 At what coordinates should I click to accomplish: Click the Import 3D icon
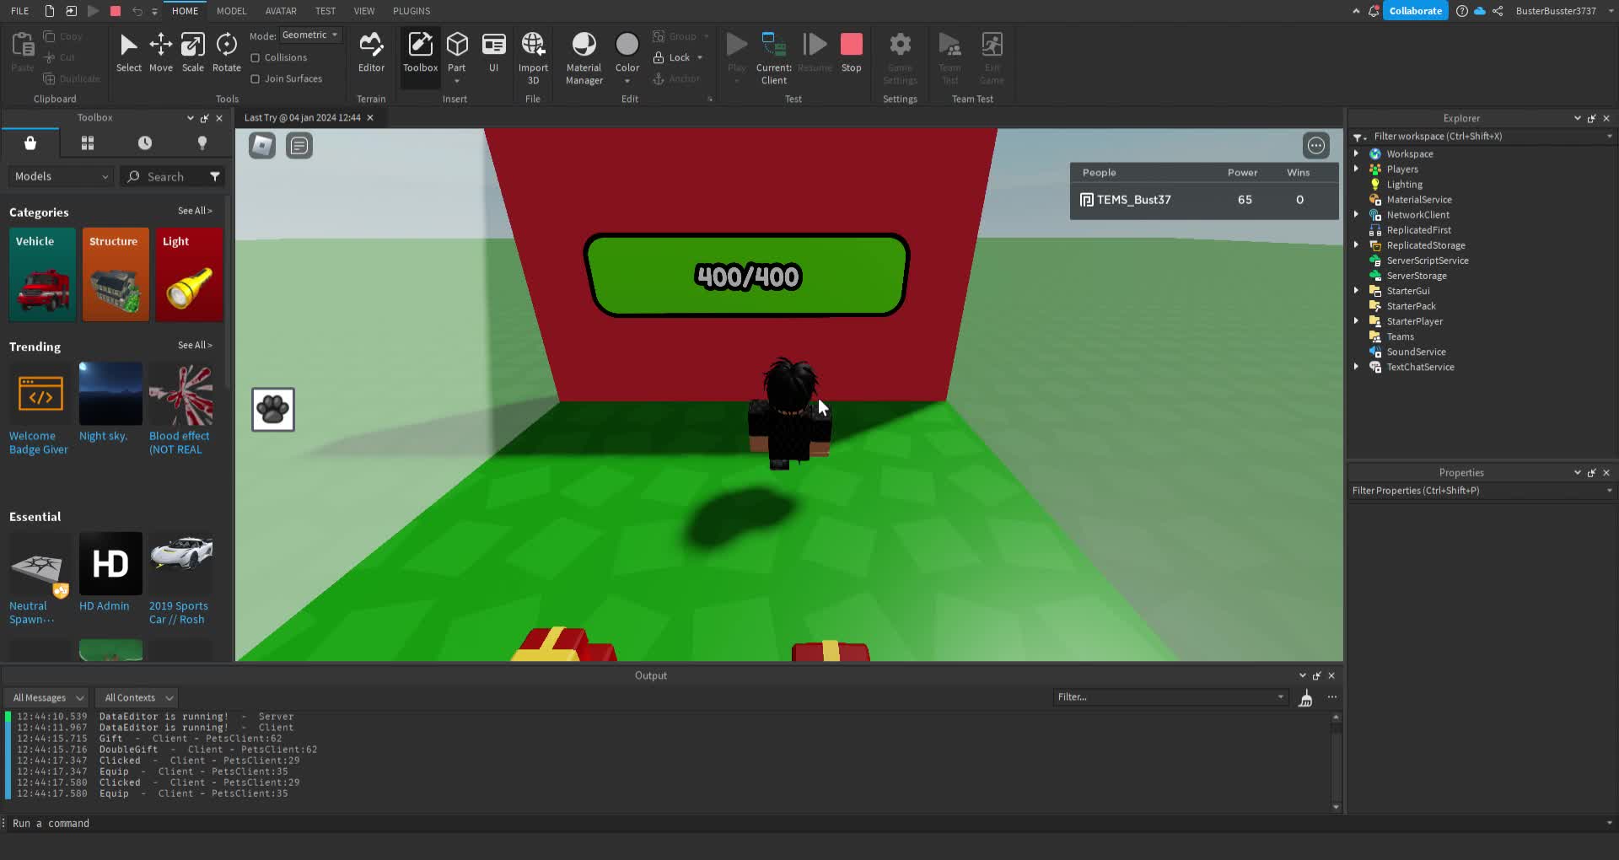coord(532,52)
